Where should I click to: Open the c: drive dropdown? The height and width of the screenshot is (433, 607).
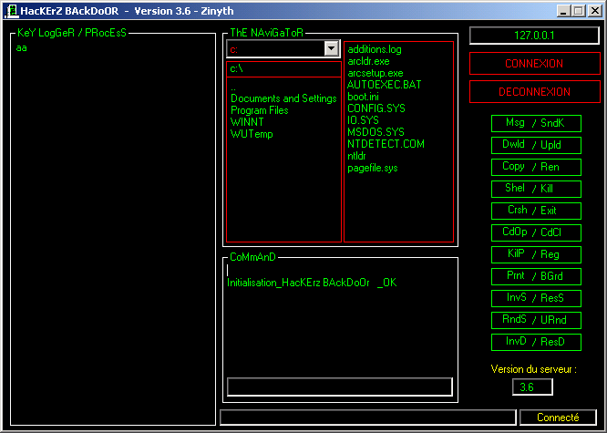[x=331, y=48]
